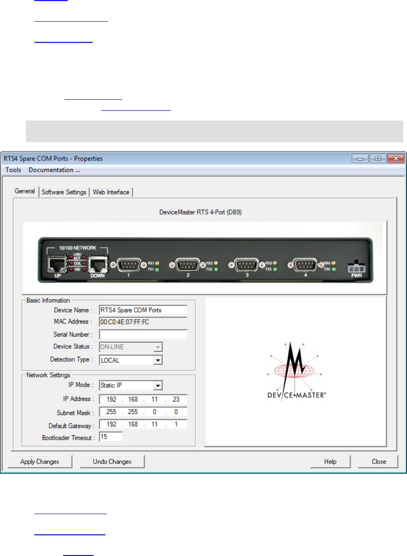Click the Subnet Mask field
This screenshot has width=407, height=556.
point(143,412)
